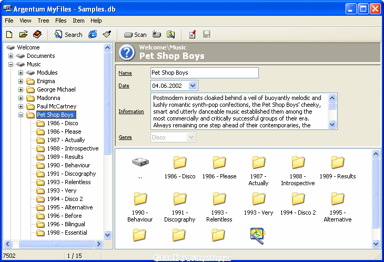
Task: Click the 1989 - Results folder icon in file pane
Action: click(338, 163)
